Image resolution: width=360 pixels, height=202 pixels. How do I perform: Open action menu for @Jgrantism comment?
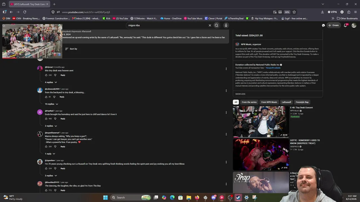[x=226, y=162]
